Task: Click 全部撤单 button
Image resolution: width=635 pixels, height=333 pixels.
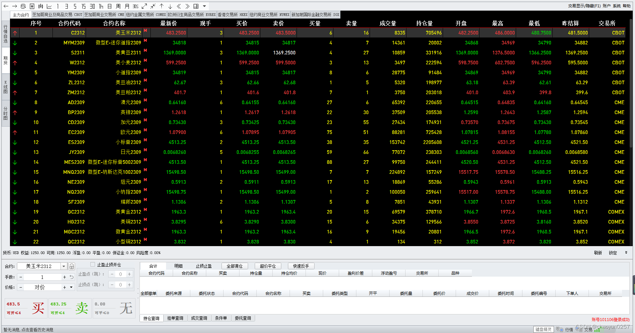Action: [x=148, y=294]
